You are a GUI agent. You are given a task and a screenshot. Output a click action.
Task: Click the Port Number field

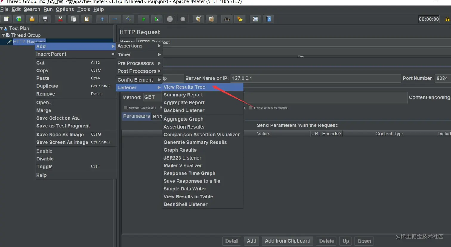[443, 78]
